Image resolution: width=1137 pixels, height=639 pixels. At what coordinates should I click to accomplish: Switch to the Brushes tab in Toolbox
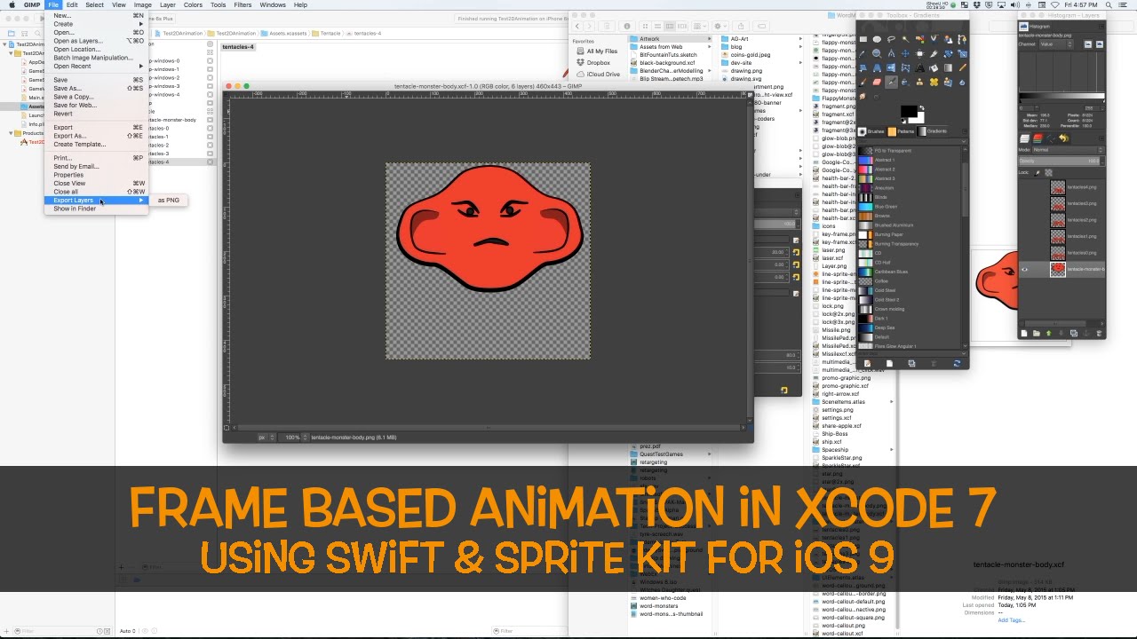(871, 131)
